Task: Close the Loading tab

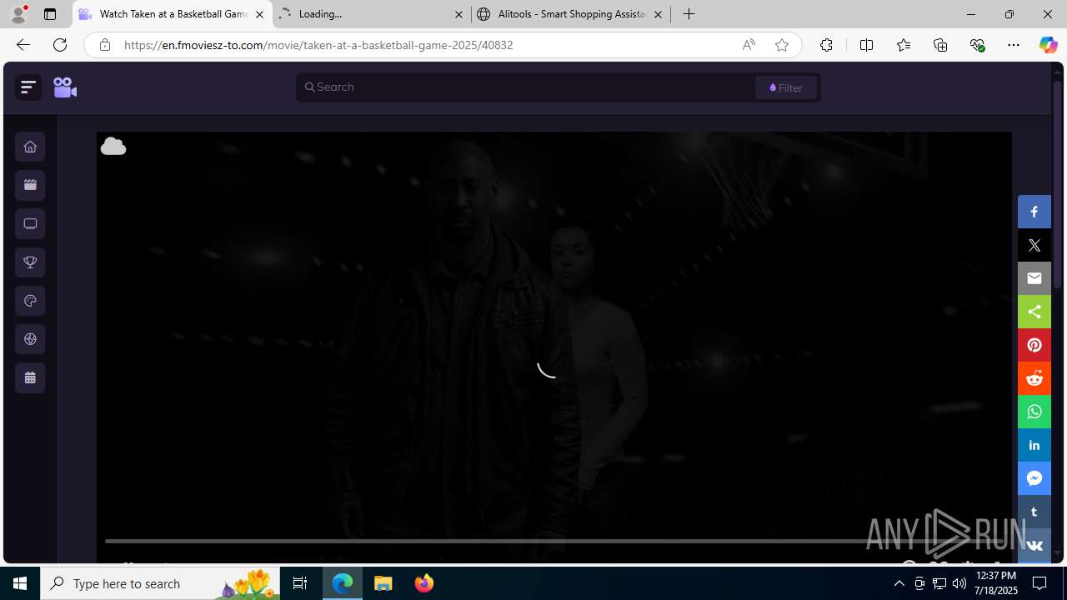Action: 458,14
